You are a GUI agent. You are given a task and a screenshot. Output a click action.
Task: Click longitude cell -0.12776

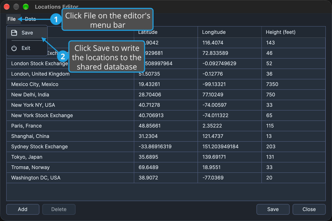coord(230,74)
